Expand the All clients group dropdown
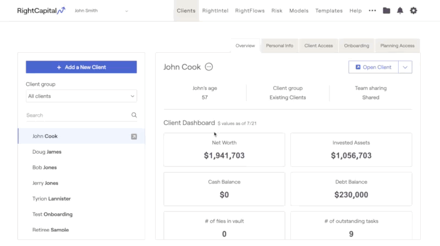The height and width of the screenshot is (246, 440). (81, 96)
